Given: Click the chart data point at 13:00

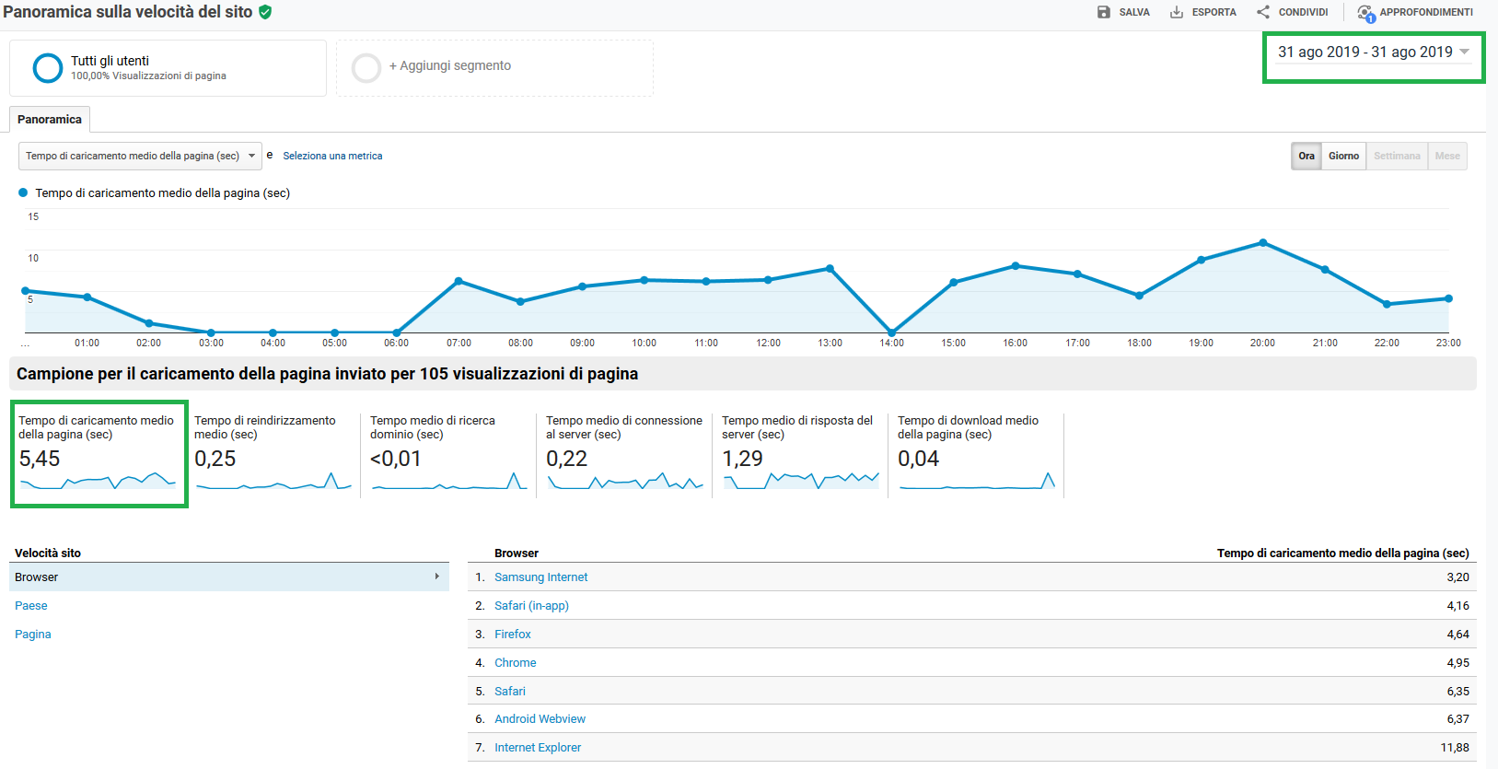Looking at the screenshot, I should 830,269.
